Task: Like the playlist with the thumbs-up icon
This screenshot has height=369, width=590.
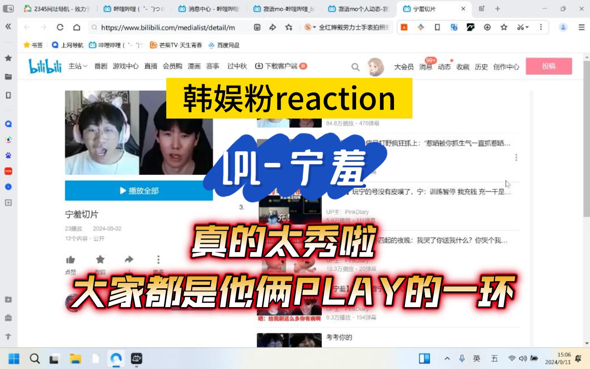Action: coord(70,260)
